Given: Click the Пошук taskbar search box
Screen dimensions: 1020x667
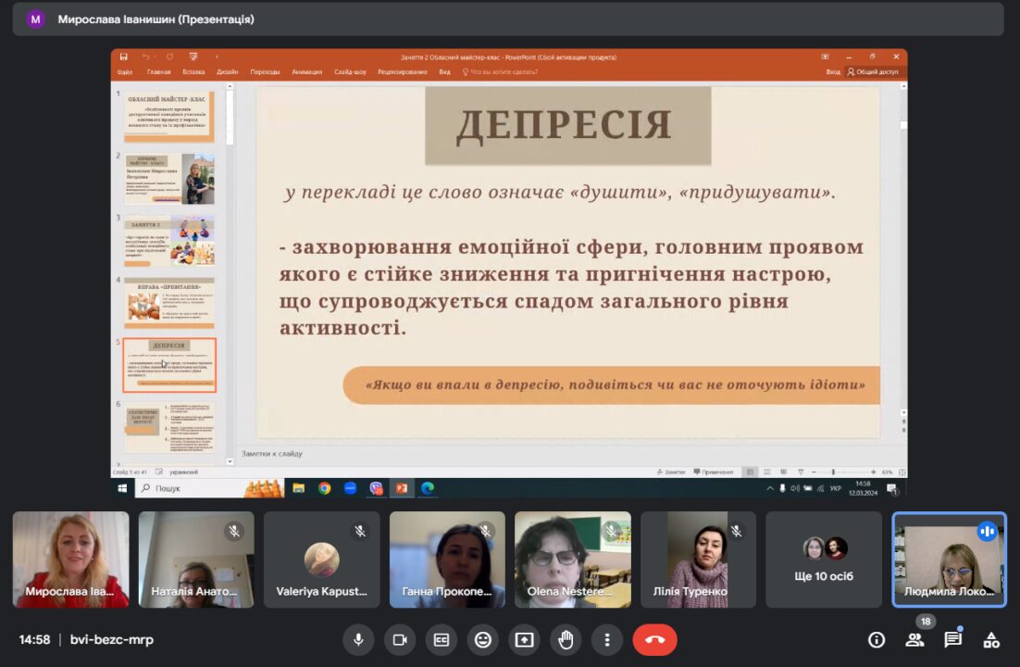Looking at the screenshot, I should 210,488.
